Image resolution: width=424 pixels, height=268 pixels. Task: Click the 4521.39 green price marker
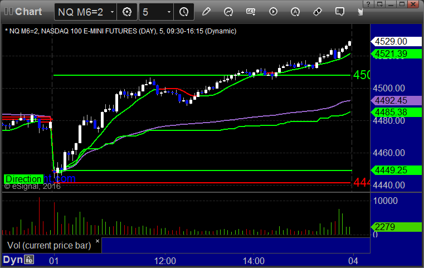pos(396,54)
